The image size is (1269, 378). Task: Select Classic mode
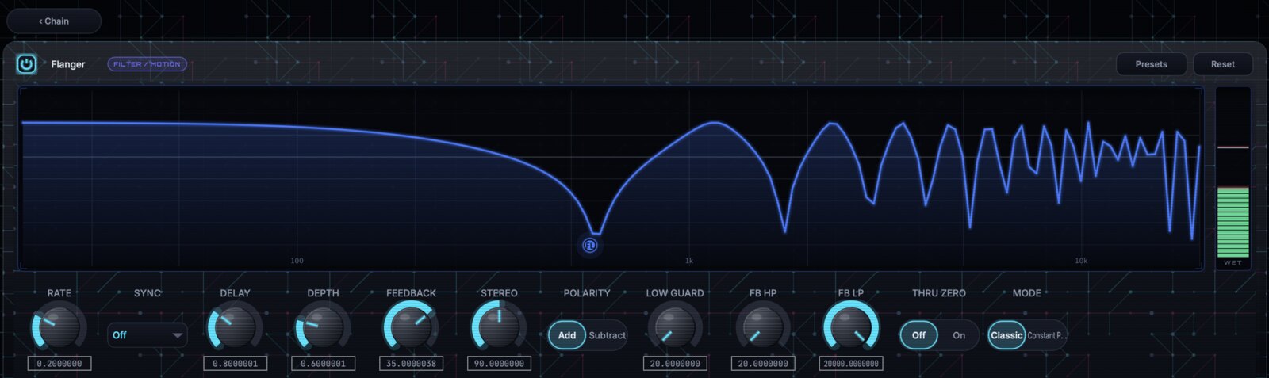point(1006,335)
